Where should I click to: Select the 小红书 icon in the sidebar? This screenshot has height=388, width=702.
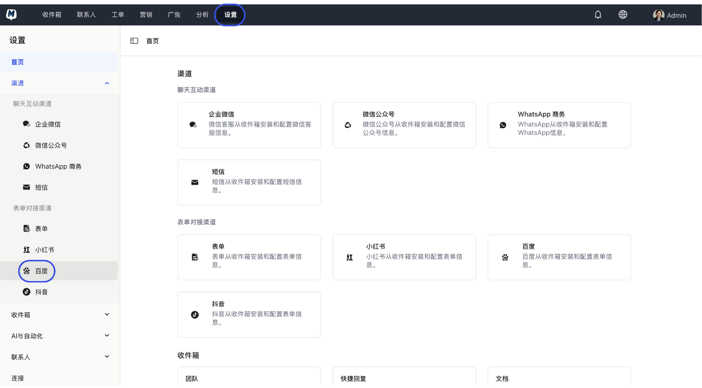coord(26,249)
